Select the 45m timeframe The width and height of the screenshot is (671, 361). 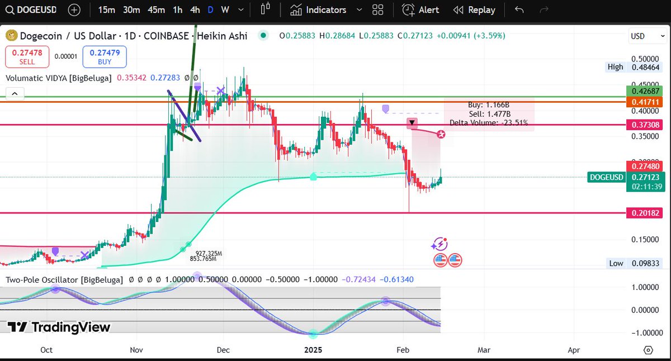(157, 10)
